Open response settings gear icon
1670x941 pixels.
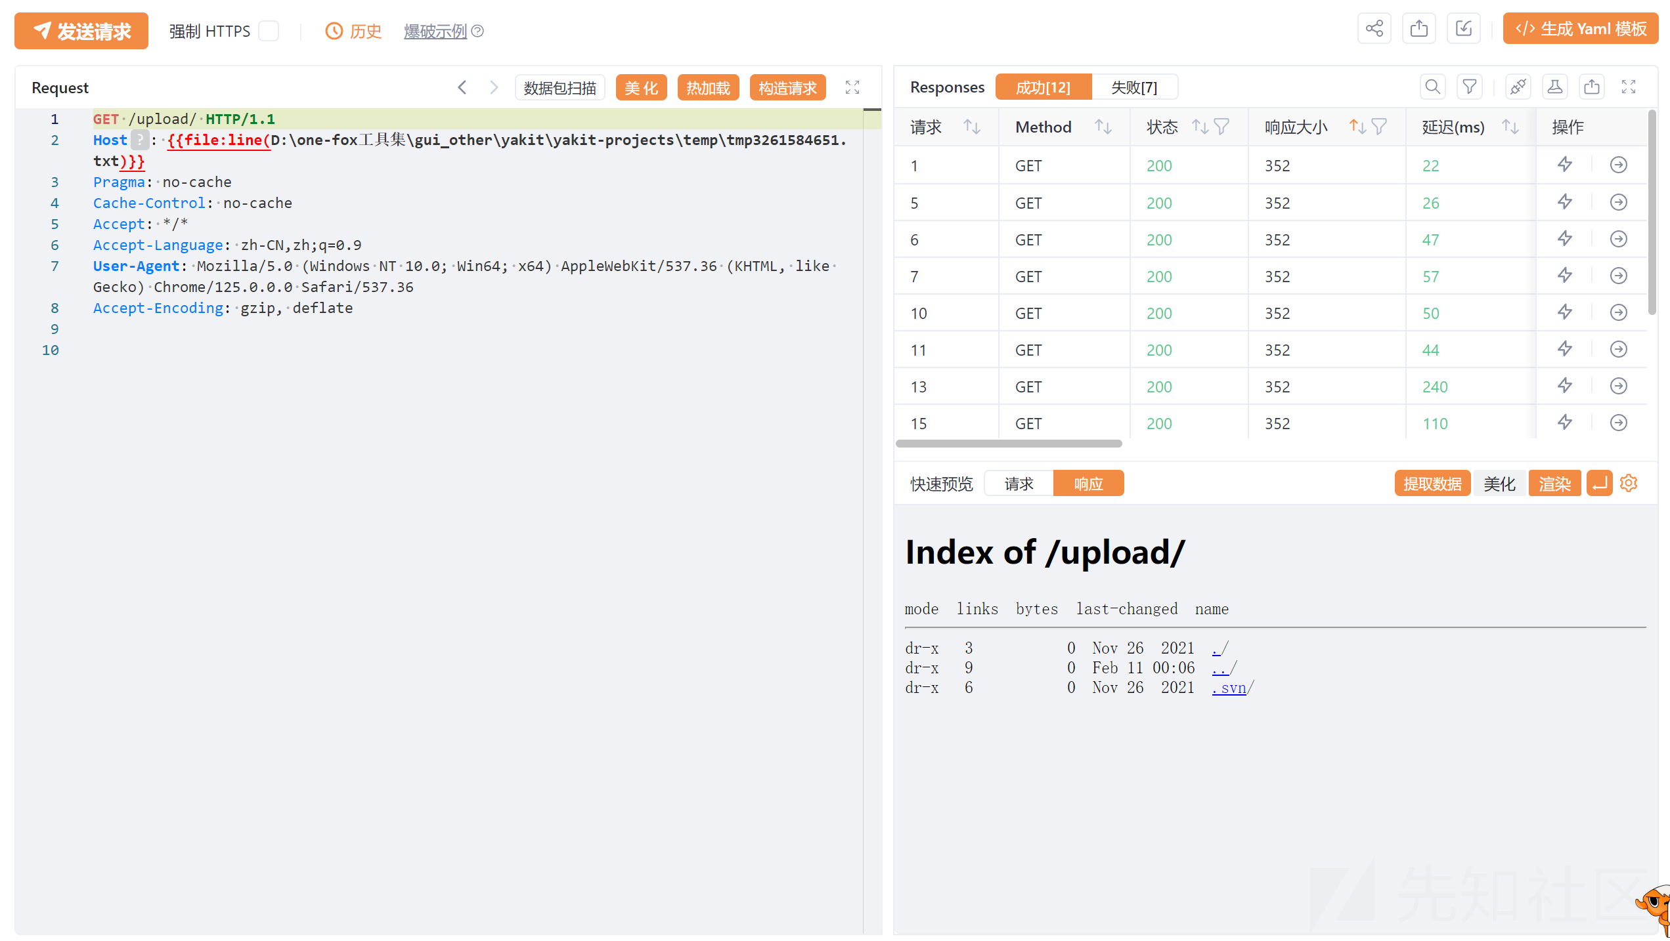pyautogui.click(x=1629, y=483)
